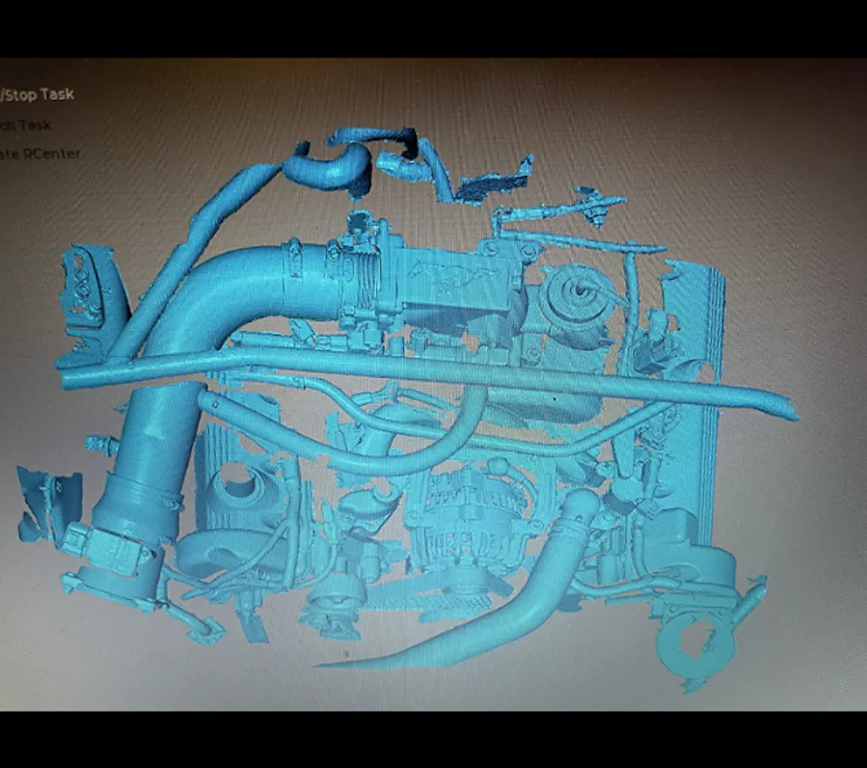The width and height of the screenshot is (867, 768).
Task: Click the spiral coiled component on the mesh
Action: point(577,293)
